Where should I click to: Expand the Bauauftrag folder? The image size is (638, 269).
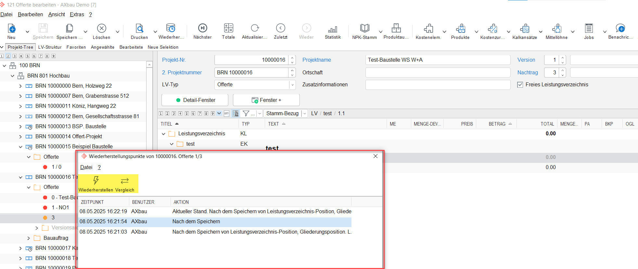29,238
